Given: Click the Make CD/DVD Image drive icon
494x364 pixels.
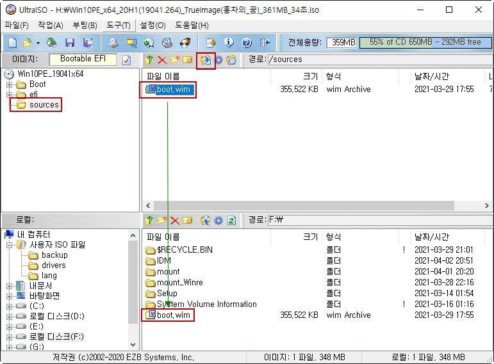Looking at the screenshot, I should pyautogui.click(x=113, y=42).
